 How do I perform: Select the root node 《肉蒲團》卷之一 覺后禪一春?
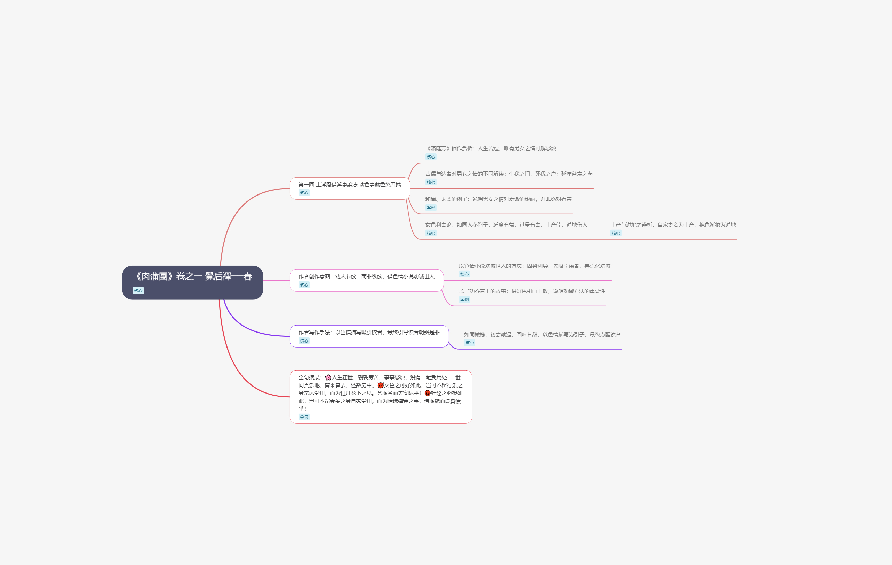coord(193,277)
